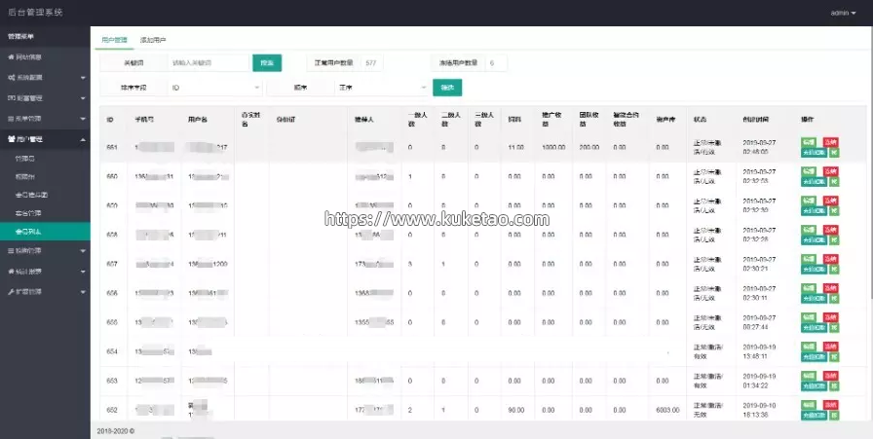The width and height of the screenshot is (873, 439).
Task: Click the teal wide button for user 656
Action: point(814,299)
